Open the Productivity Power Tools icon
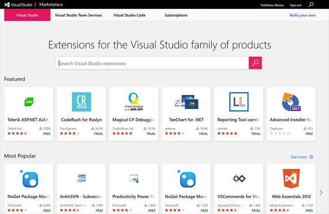329x214 pixels. (134, 179)
